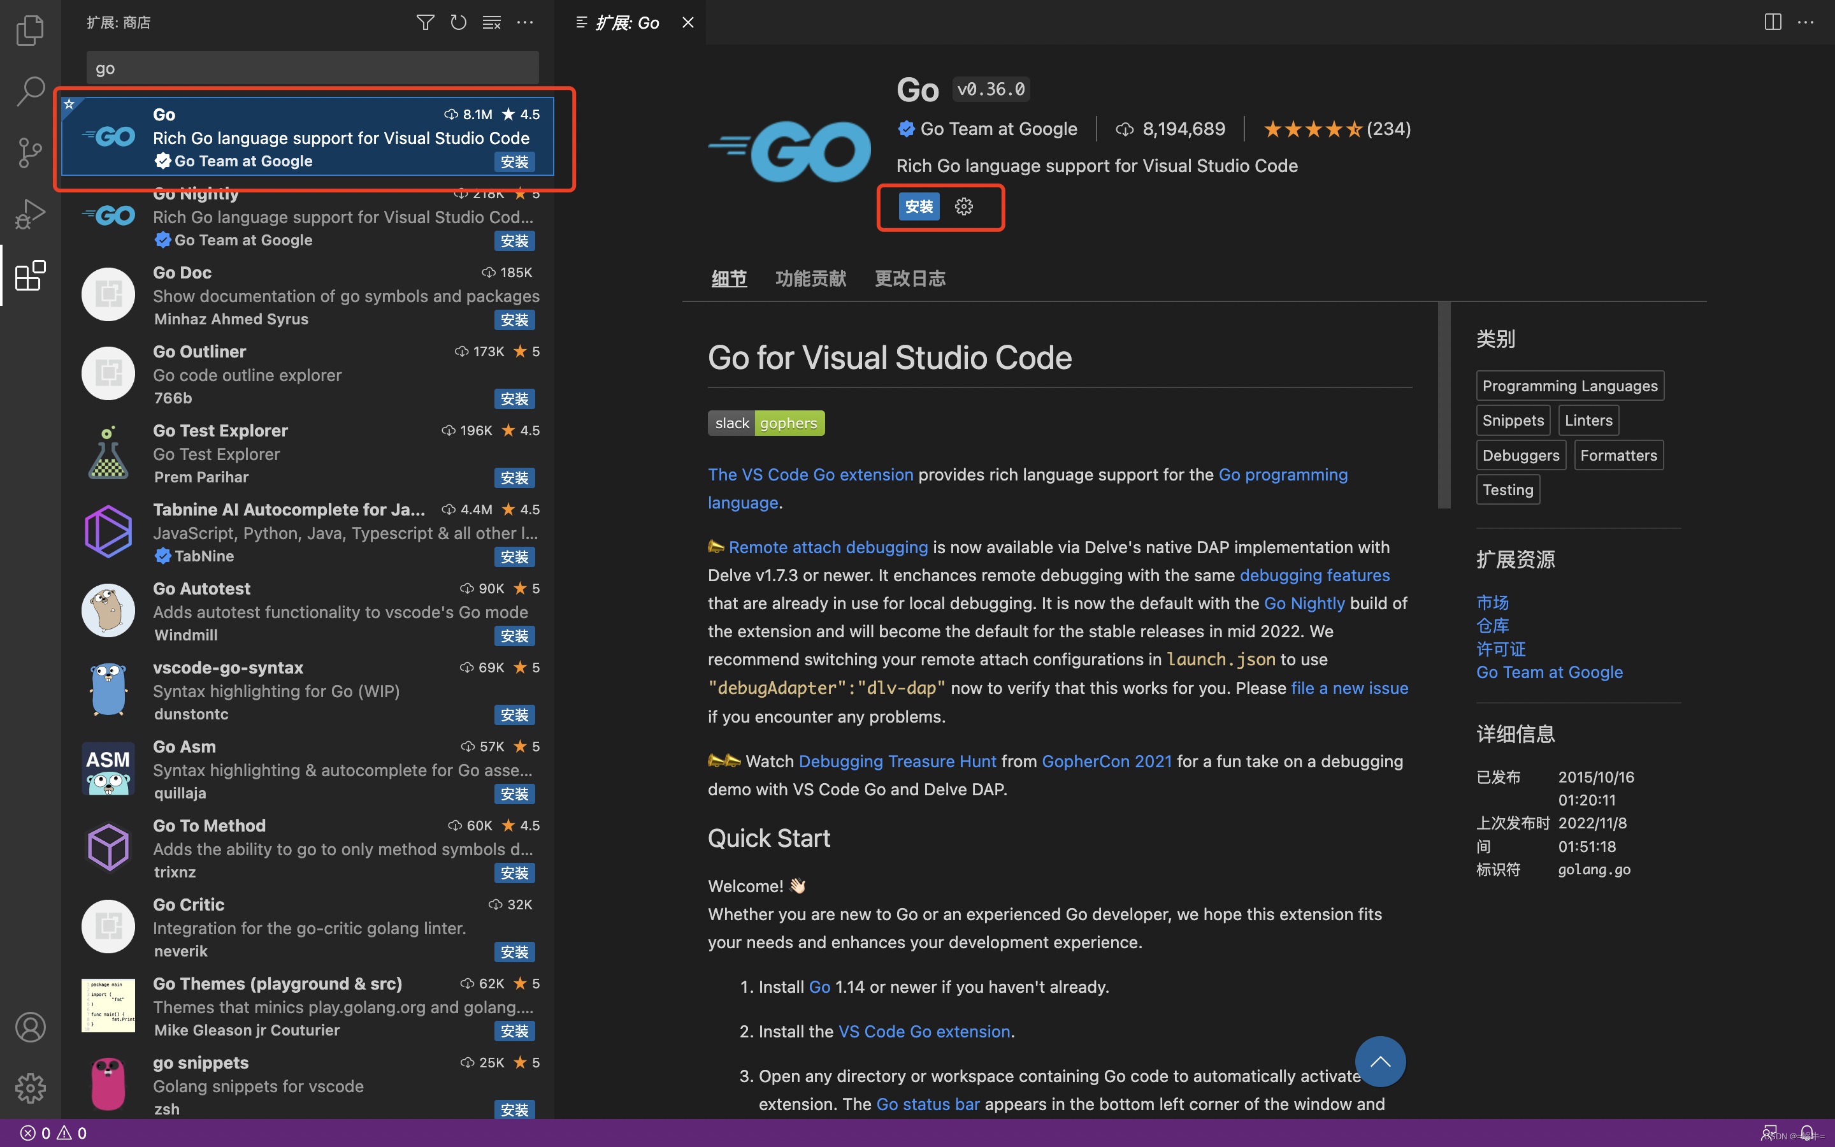
Task: Toggle the Go extension star bookmark
Action: (x=68, y=105)
